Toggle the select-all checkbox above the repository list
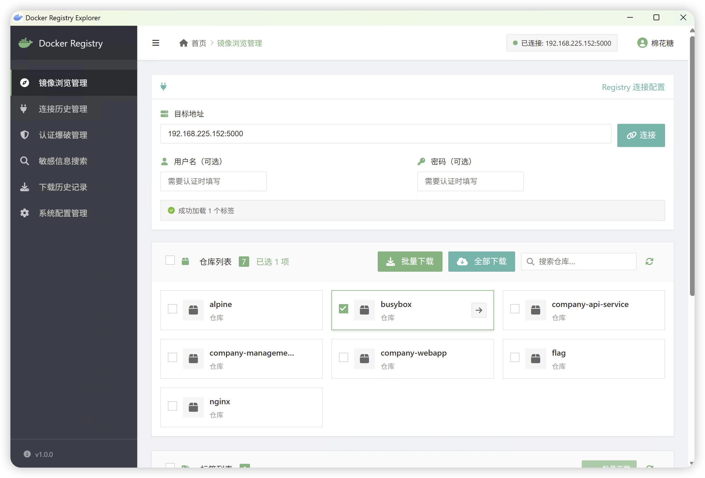The width and height of the screenshot is (705, 478). (x=170, y=260)
